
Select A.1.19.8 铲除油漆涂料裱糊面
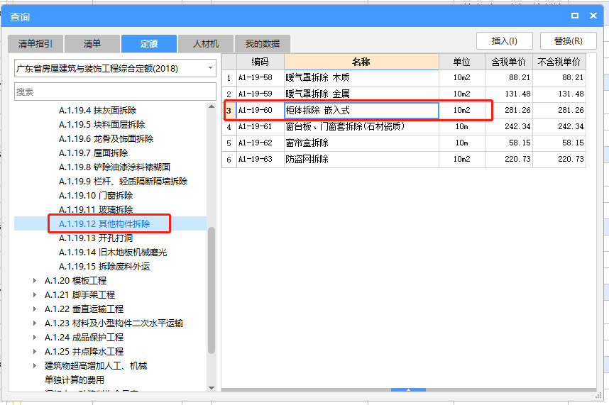click(114, 167)
